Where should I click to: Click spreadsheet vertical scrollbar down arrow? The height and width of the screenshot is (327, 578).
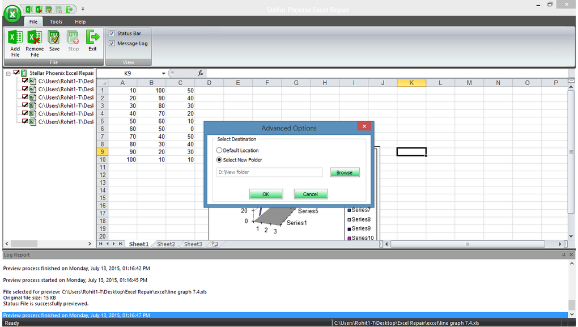[x=571, y=236]
